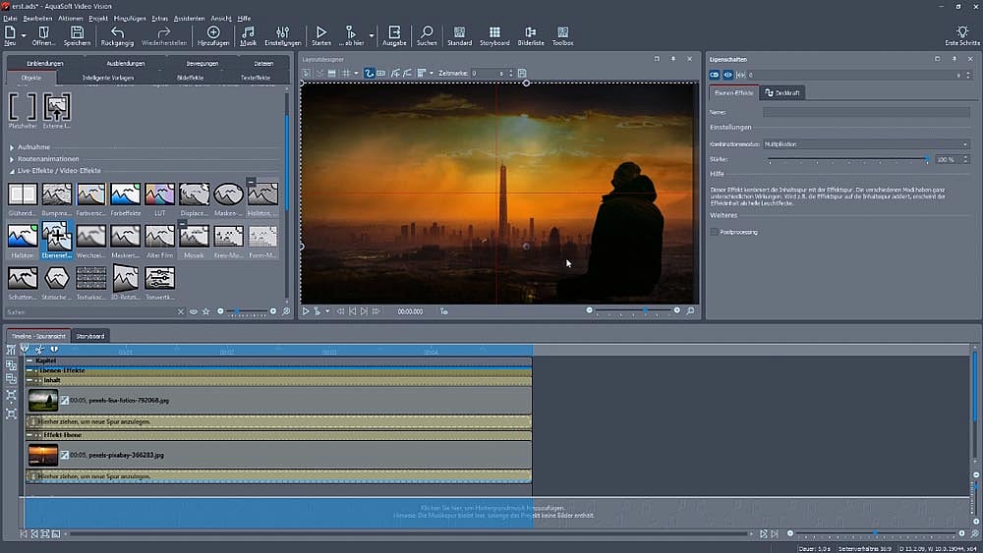Switch to the Deckkraft properties tab

pyautogui.click(x=782, y=93)
